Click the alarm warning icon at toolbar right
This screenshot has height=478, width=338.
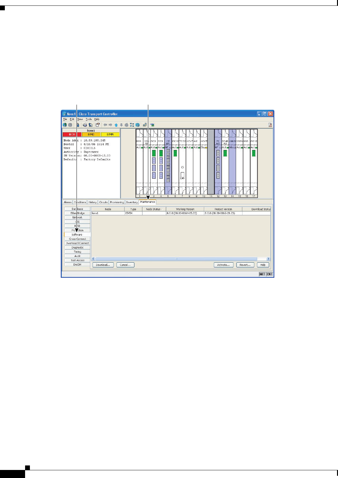[270, 125]
